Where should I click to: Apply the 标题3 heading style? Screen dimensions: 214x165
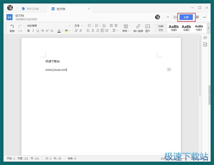tap(199, 28)
